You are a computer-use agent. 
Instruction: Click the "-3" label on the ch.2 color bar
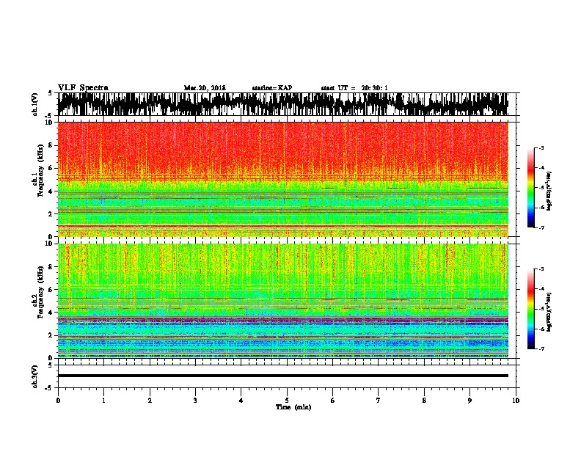pyautogui.click(x=541, y=269)
